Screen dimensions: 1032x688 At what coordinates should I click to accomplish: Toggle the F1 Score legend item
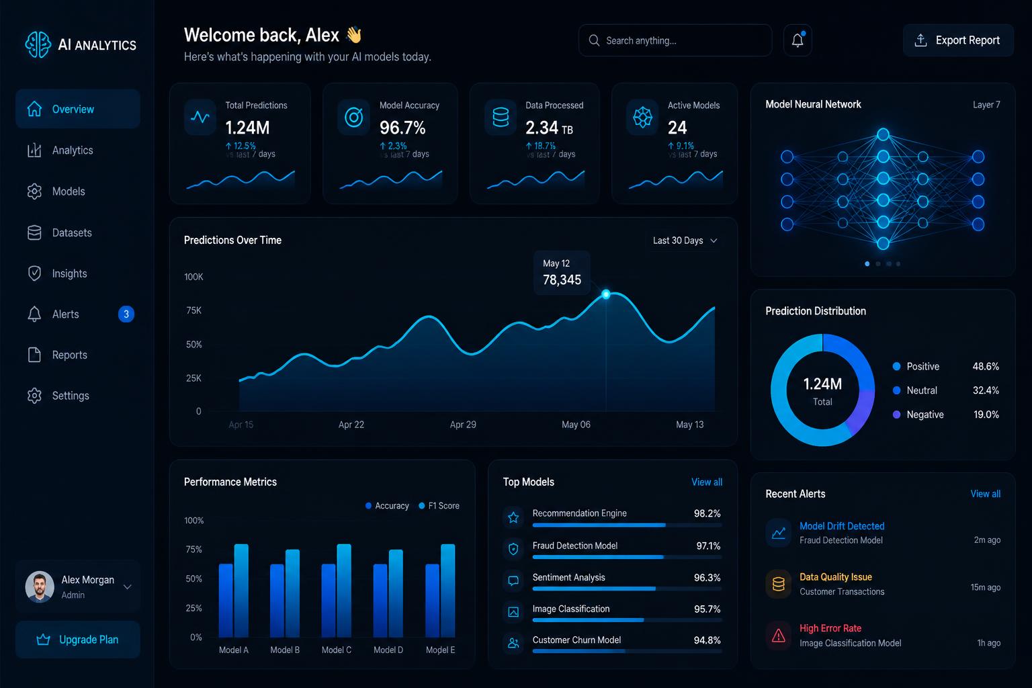point(439,506)
